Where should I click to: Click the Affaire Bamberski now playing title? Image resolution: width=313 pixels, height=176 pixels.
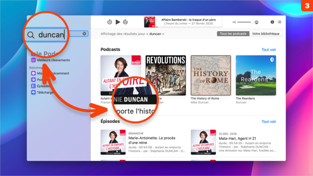point(188,20)
